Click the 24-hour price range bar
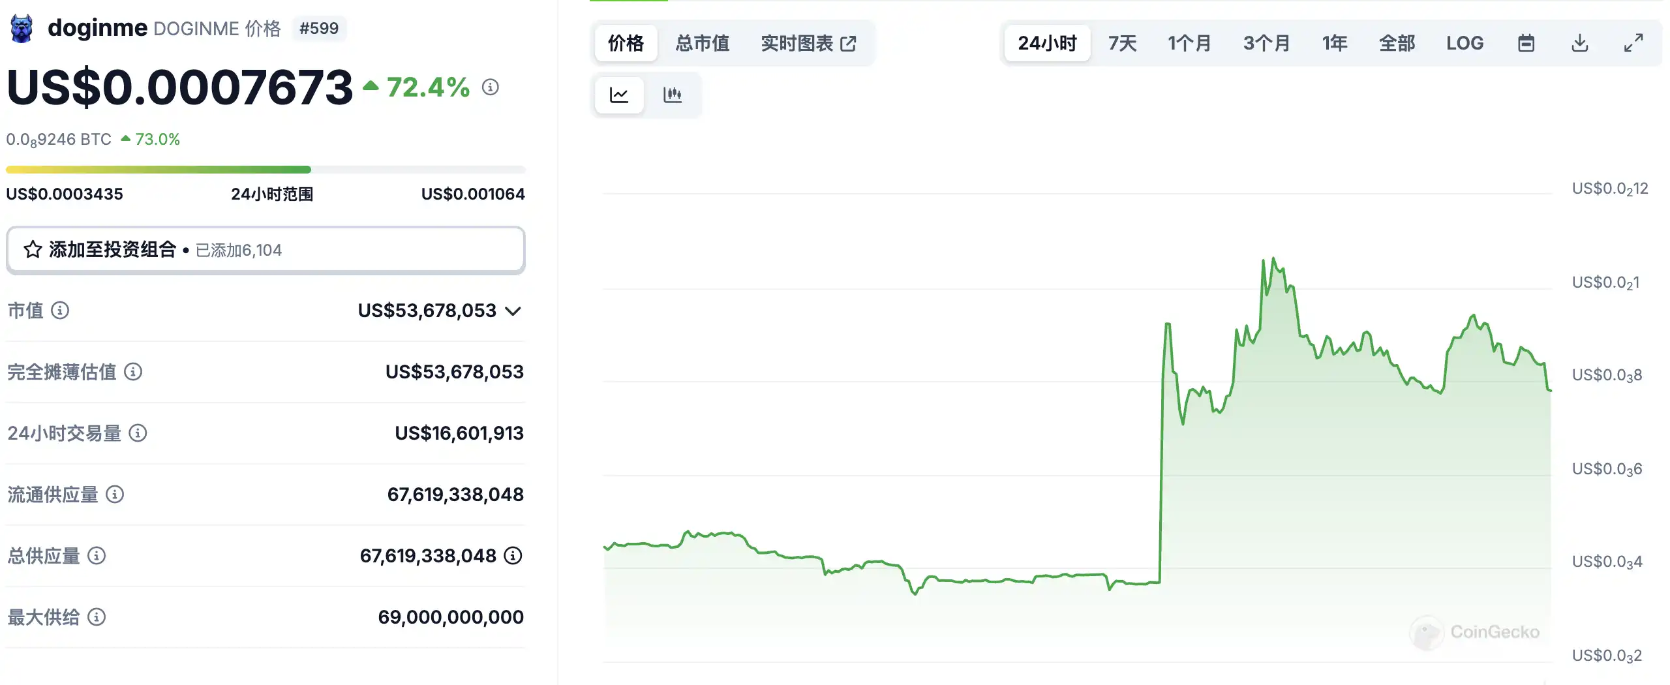This screenshot has height=685, width=1670. tap(266, 170)
